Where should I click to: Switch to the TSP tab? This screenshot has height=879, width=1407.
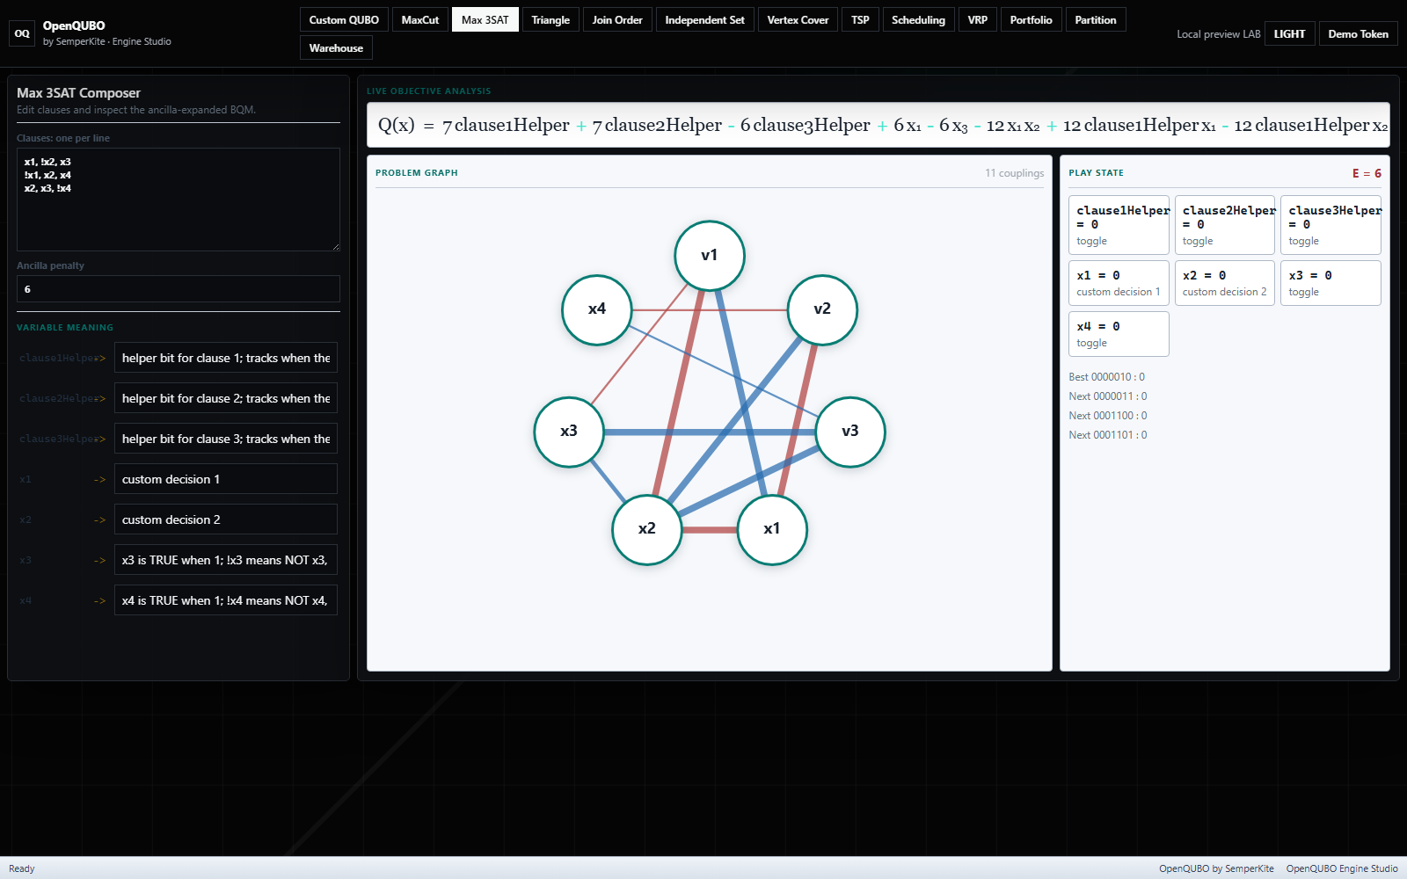coord(860,19)
